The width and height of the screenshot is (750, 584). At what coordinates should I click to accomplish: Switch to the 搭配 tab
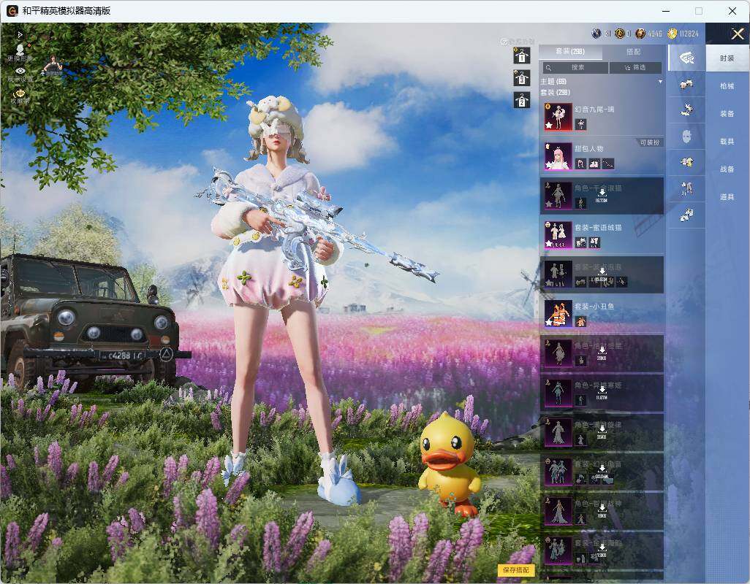tap(633, 52)
